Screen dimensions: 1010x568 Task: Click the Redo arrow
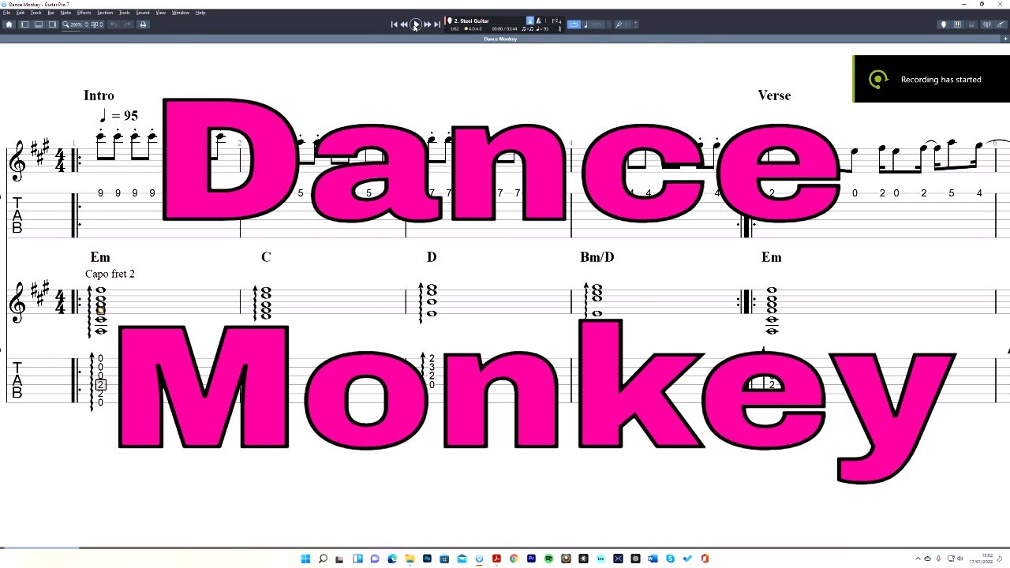[128, 24]
